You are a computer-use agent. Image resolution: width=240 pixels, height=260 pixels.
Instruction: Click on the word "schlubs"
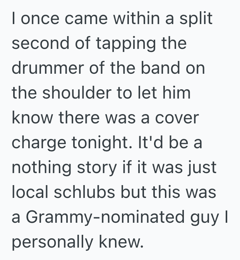88,192
